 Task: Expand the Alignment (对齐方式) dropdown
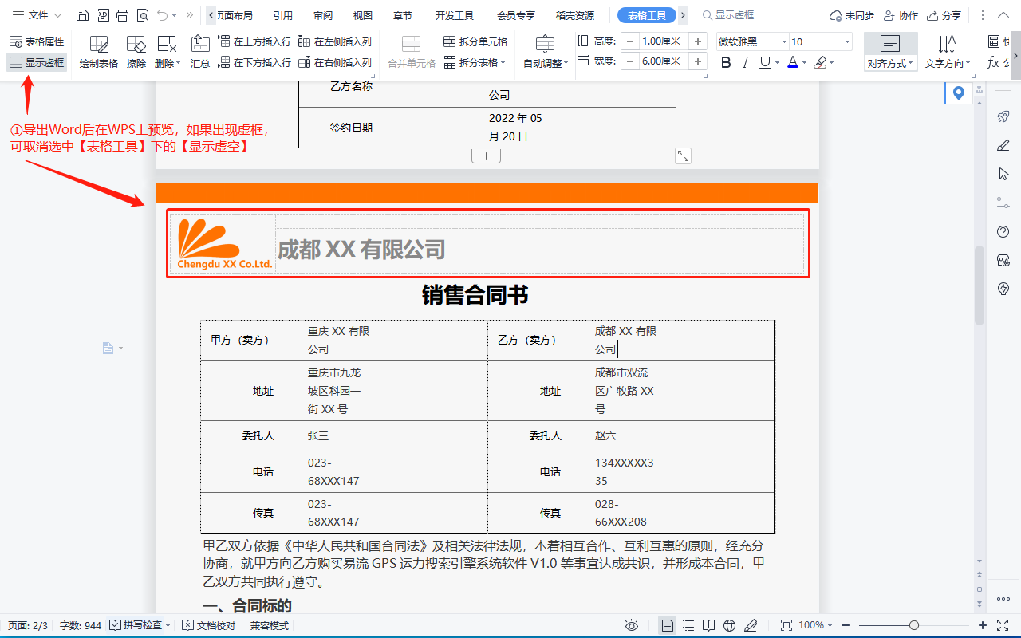point(890,63)
